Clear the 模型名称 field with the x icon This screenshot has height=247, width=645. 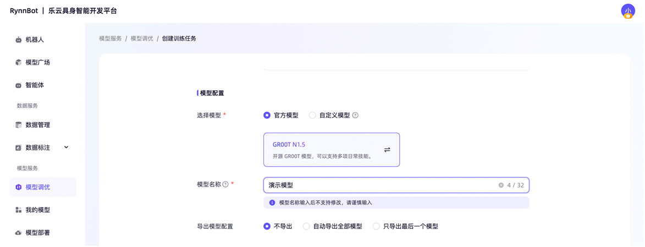501,185
